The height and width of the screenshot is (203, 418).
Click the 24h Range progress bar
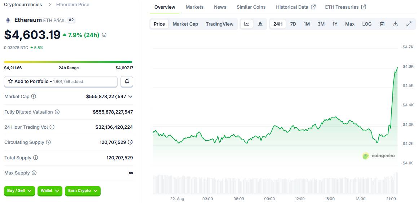click(68, 62)
